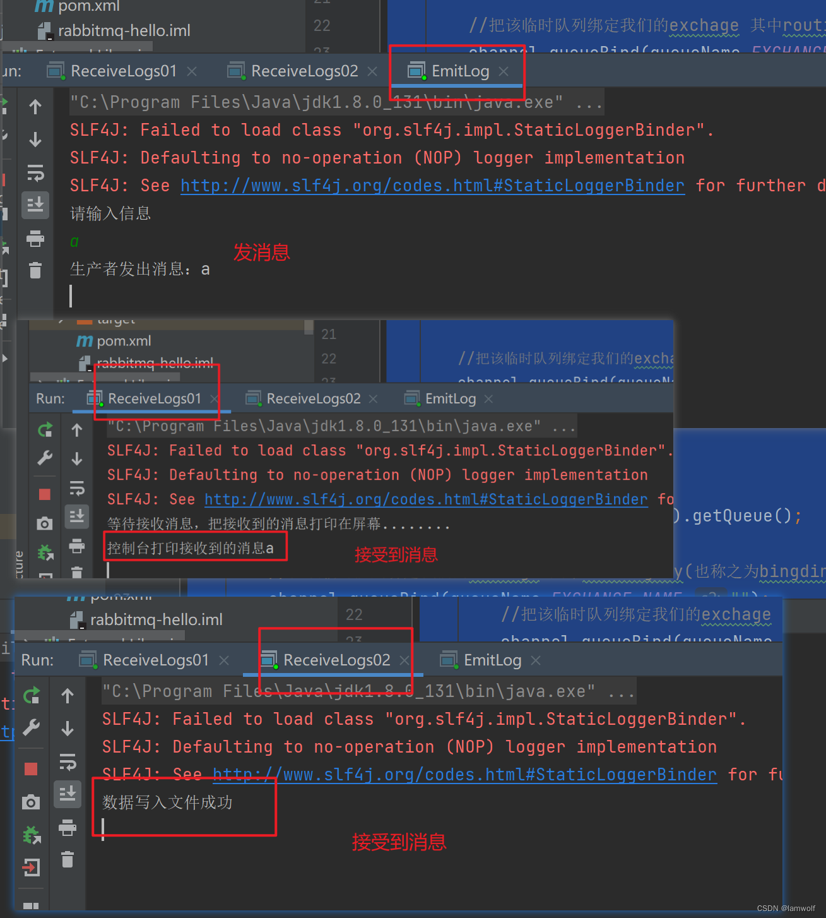Clear all with trash icon in bottom console
Screen dimensions: 826x918
coord(68,859)
